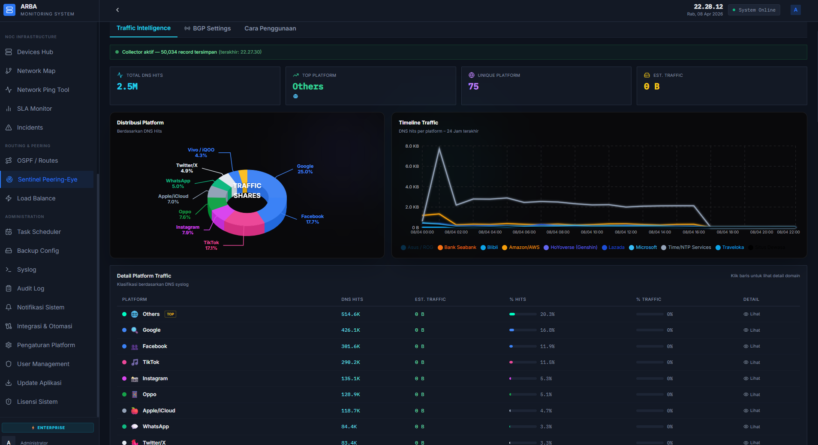
Task: Click Notifikasi Sistem bell icon
Action: [x=9, y=307]
